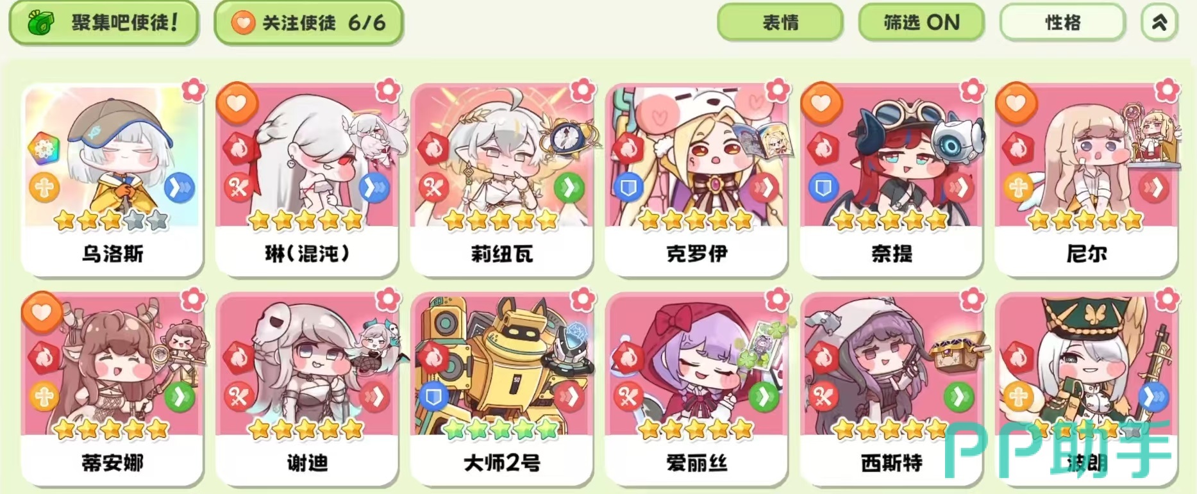Click the fire element icon on 奈提
The height and width of the screenshot is (494, 1197).
click(x=823, y=149)
